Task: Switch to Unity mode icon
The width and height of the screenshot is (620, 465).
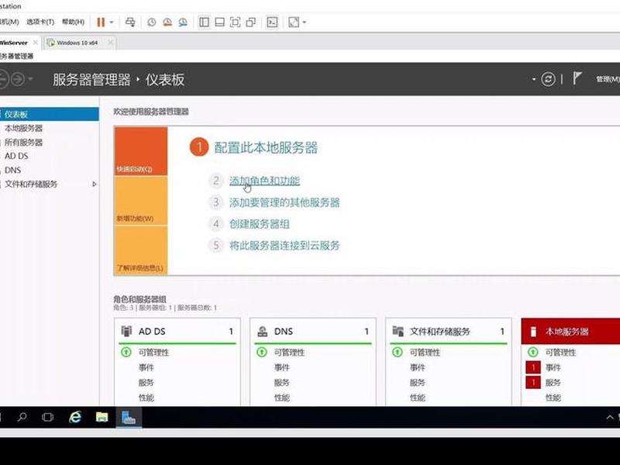Action: 250,22
